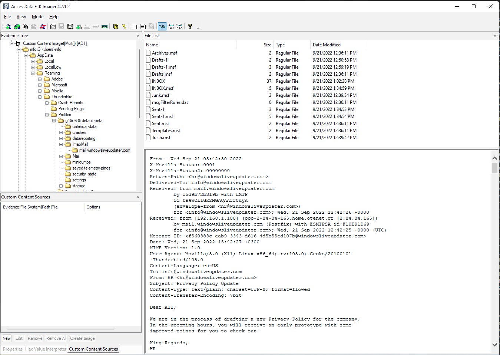
Task: Collapse the Thunderbird folder node
Action: pyautogui.click(x=40, y=97)
